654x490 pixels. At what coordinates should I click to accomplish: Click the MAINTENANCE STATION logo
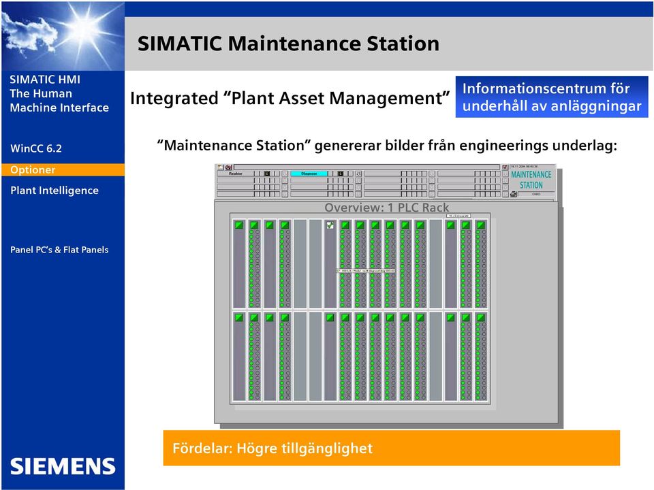(531, 180)
